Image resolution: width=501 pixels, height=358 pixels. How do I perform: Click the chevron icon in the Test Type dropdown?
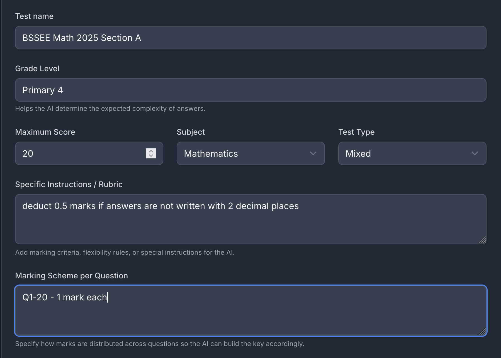click(475, 153)
